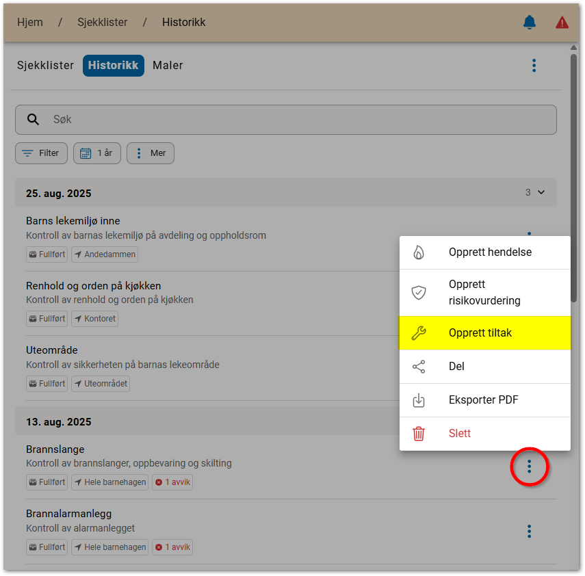Open the 1 år date range picker
585x576 pixels.
96,153
